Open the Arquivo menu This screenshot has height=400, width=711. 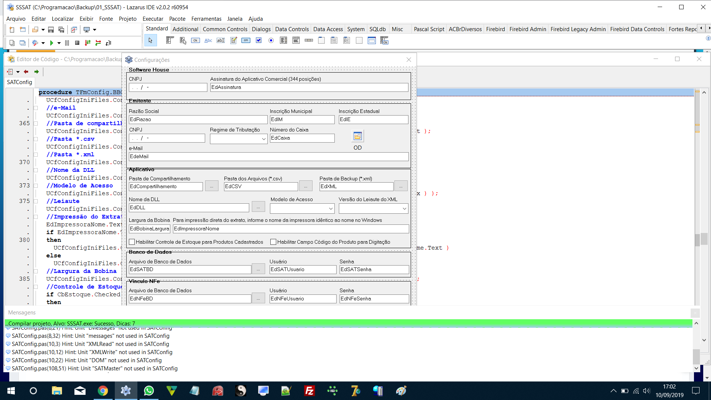coord(16,19)
